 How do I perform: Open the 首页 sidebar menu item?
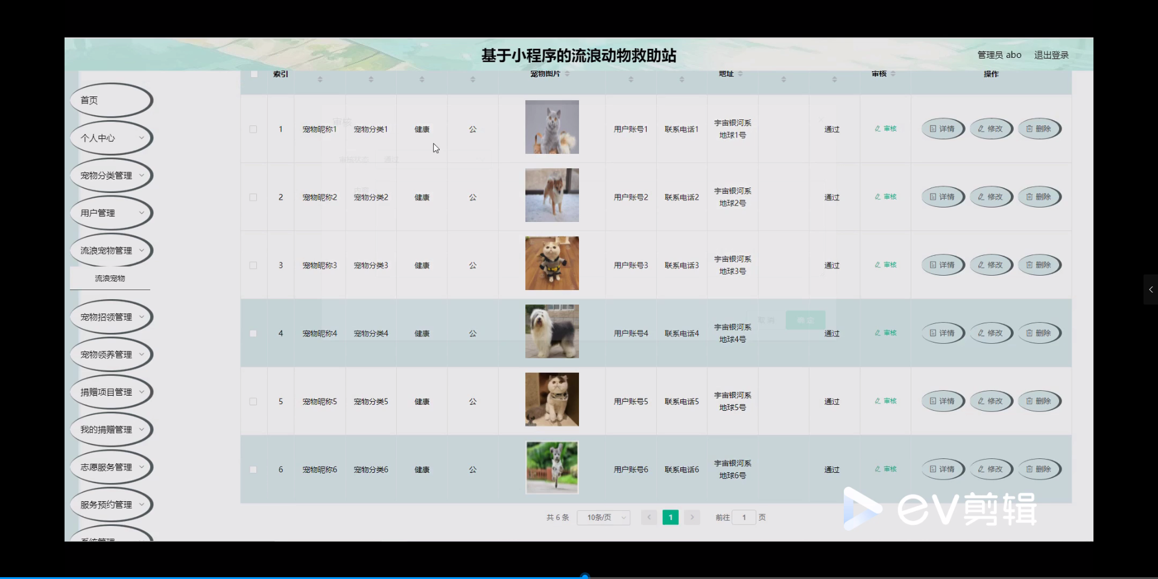click(110, 100)
